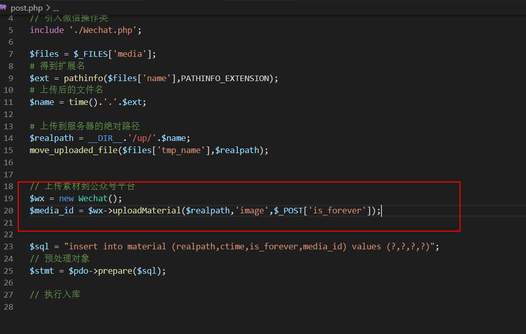This screenshot has height=334, width=526.
Task: Click line number 20 in gutter
Action: coord(9,210)
